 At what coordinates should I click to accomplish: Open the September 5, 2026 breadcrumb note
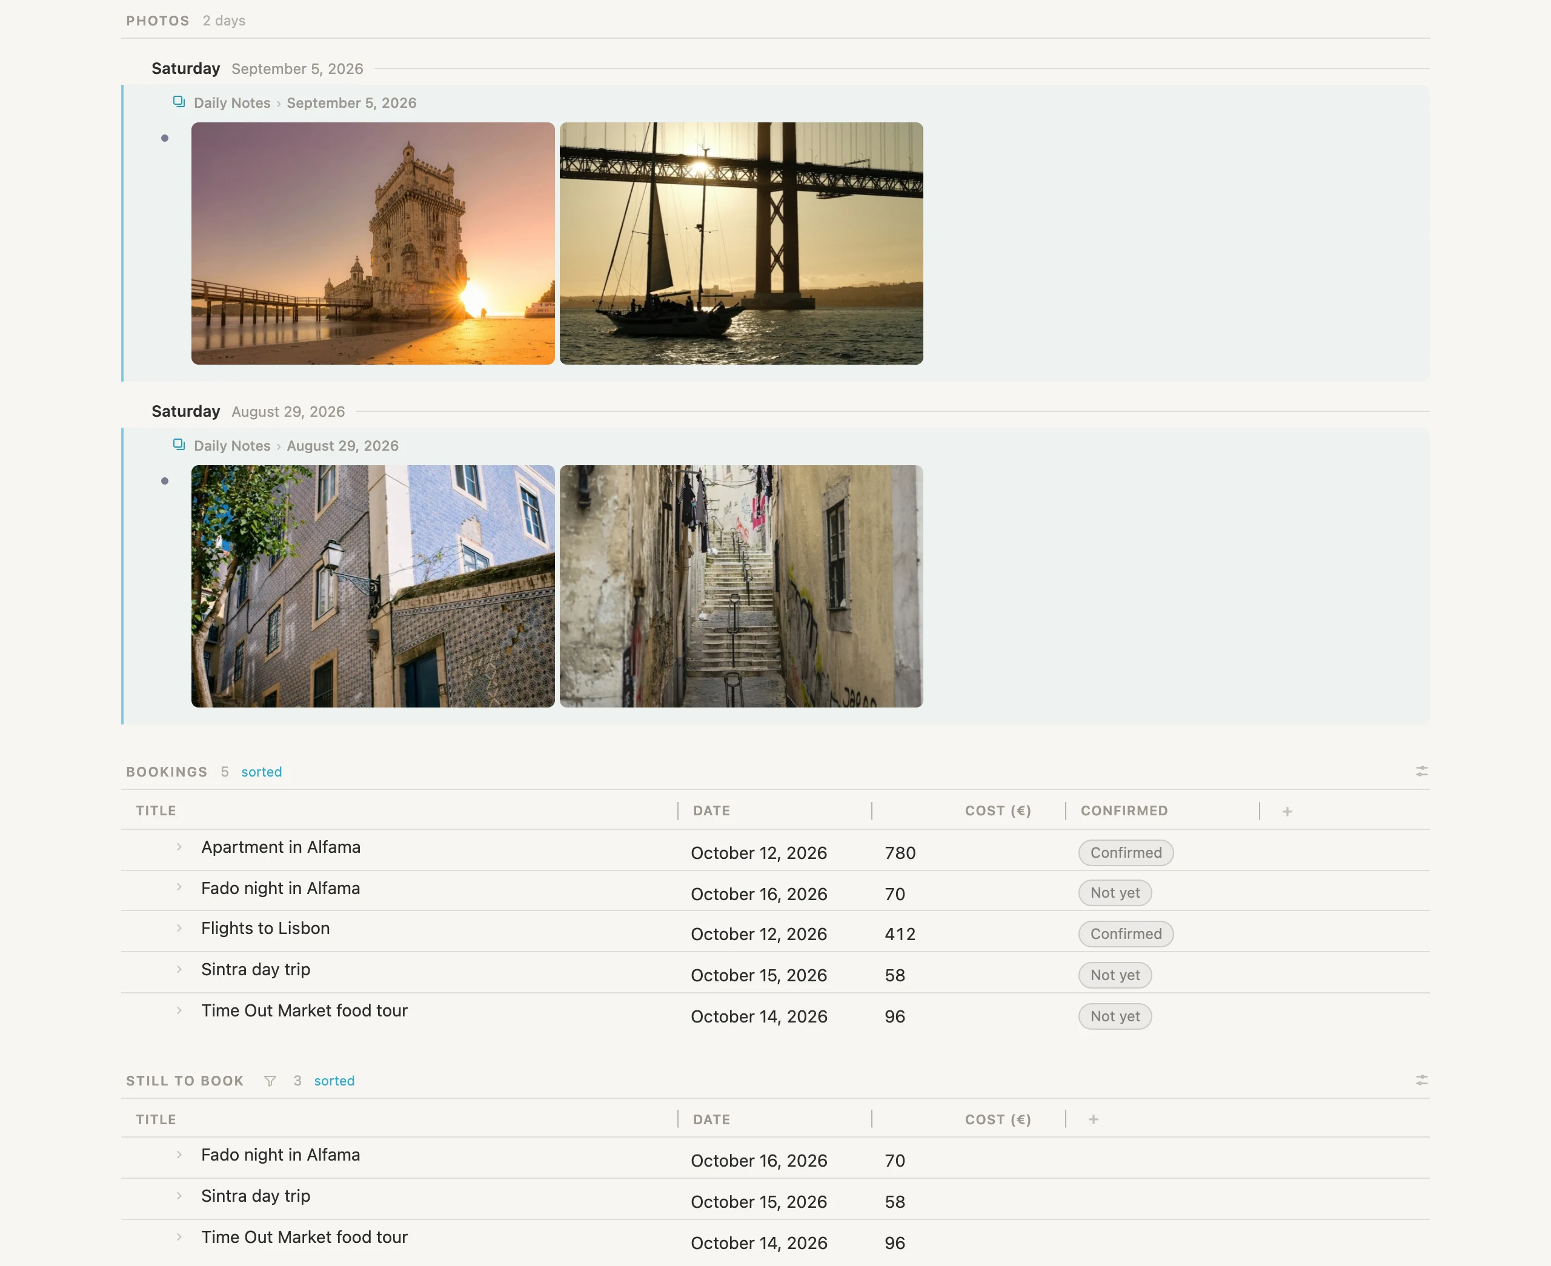(351, 103)
